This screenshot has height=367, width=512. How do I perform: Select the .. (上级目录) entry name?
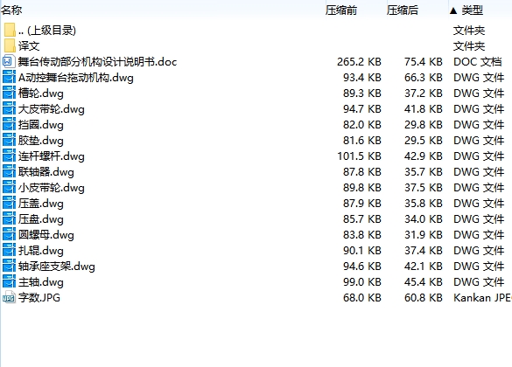(x=47, y=31)
